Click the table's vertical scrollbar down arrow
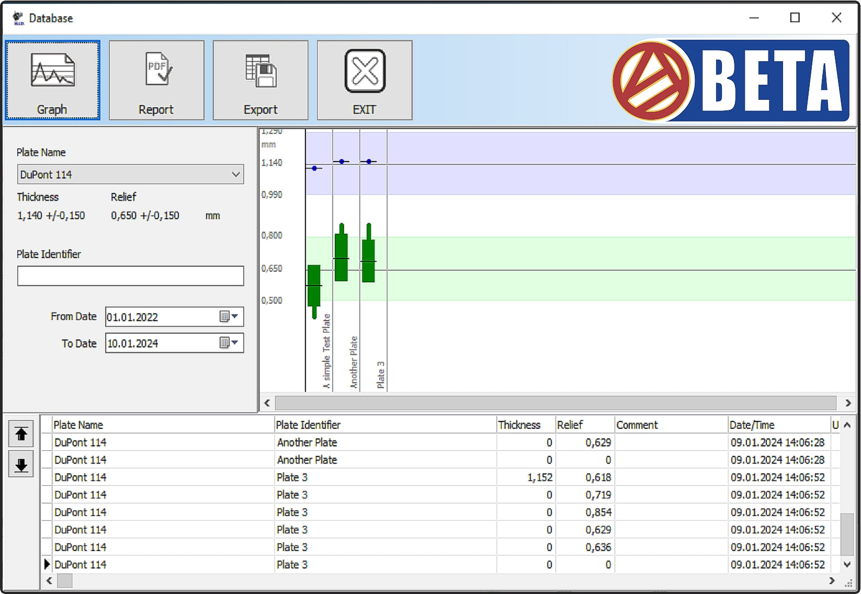Viewport: 861px width, 594px height. point(847,565)
